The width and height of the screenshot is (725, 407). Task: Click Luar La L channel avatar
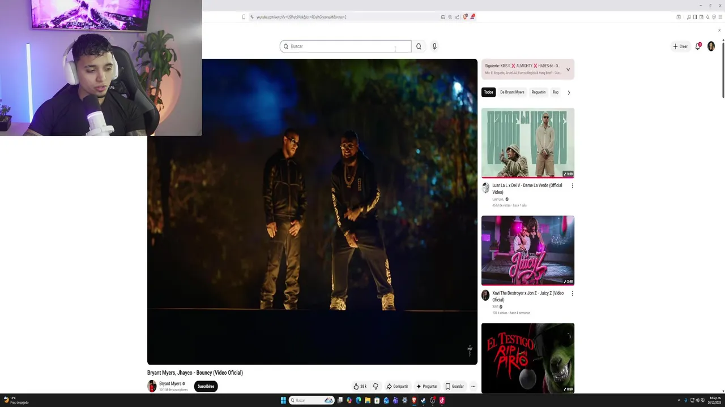485,188
